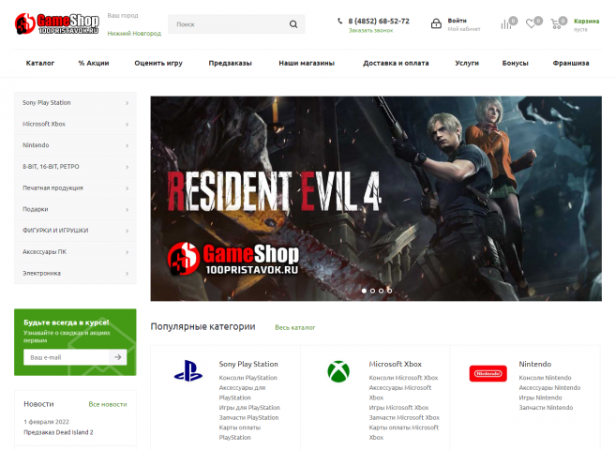
Task: Select the second banner slide dot
Action: [x=372, y=291]
